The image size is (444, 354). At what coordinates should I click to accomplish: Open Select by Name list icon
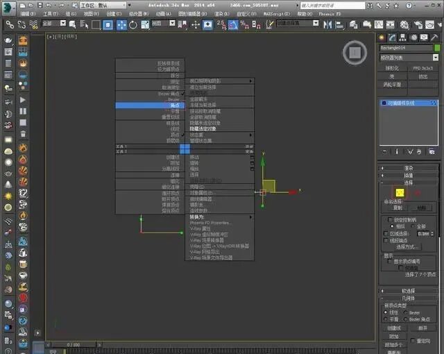pos(84,25)
